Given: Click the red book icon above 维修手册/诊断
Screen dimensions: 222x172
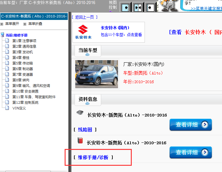Looking at the screenshot, I should 80,140.
